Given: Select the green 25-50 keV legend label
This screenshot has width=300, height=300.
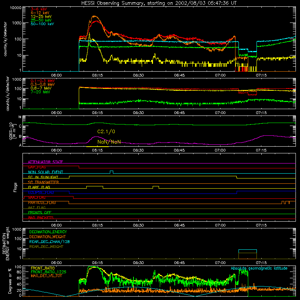Looking at the screenshot, I should [x=41, y=20].
